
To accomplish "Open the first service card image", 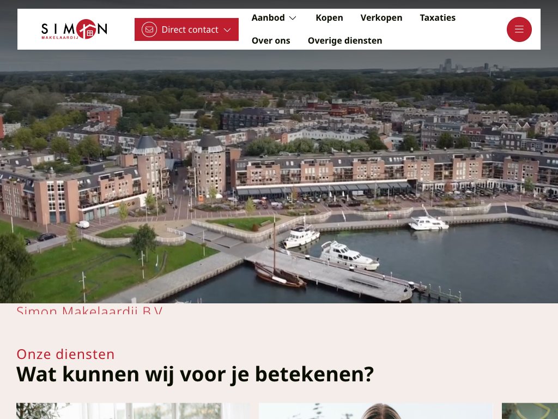I will pos(133,411).
